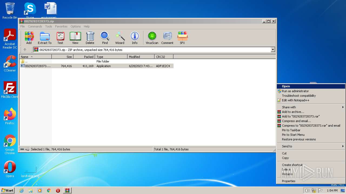This screenshot has height=194, width=346.
Task: Click the SFX toolbar icon
Action: (x=182, y=38)
